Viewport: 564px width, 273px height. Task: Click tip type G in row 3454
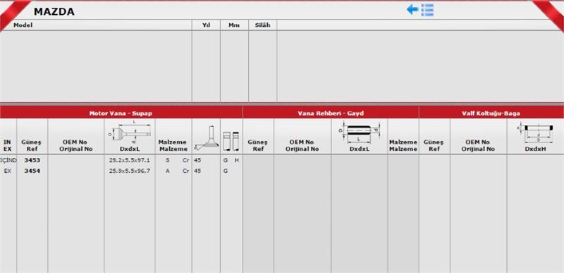point(225,171)
